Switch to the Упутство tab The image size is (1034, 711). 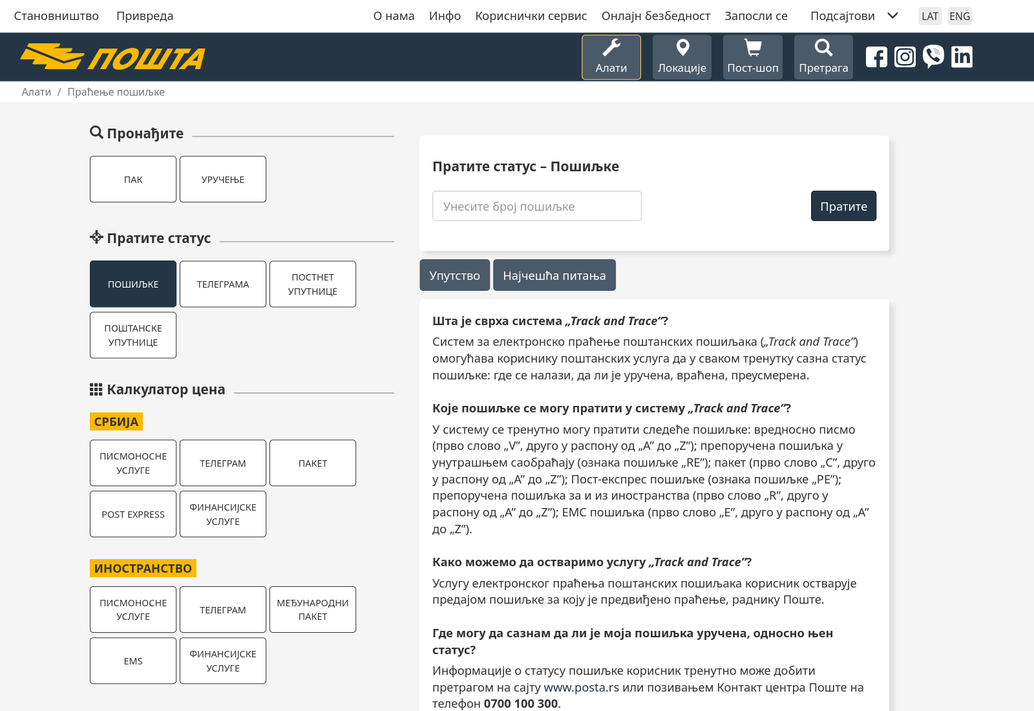(x=454, y=275)
